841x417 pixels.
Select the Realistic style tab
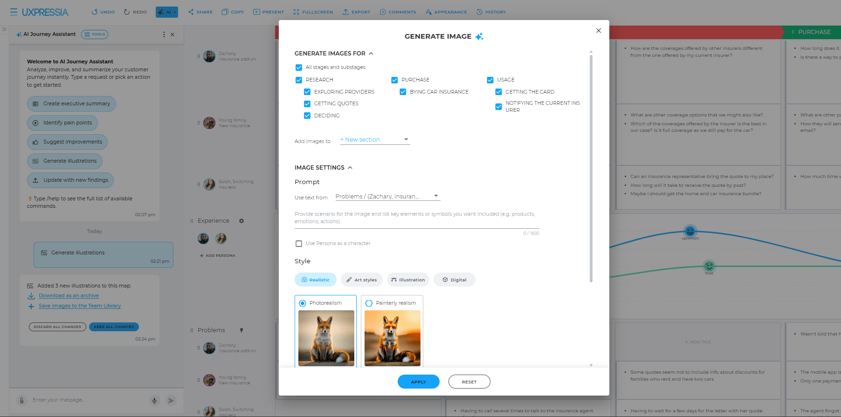pyautogui.click(x=316, y=280)
